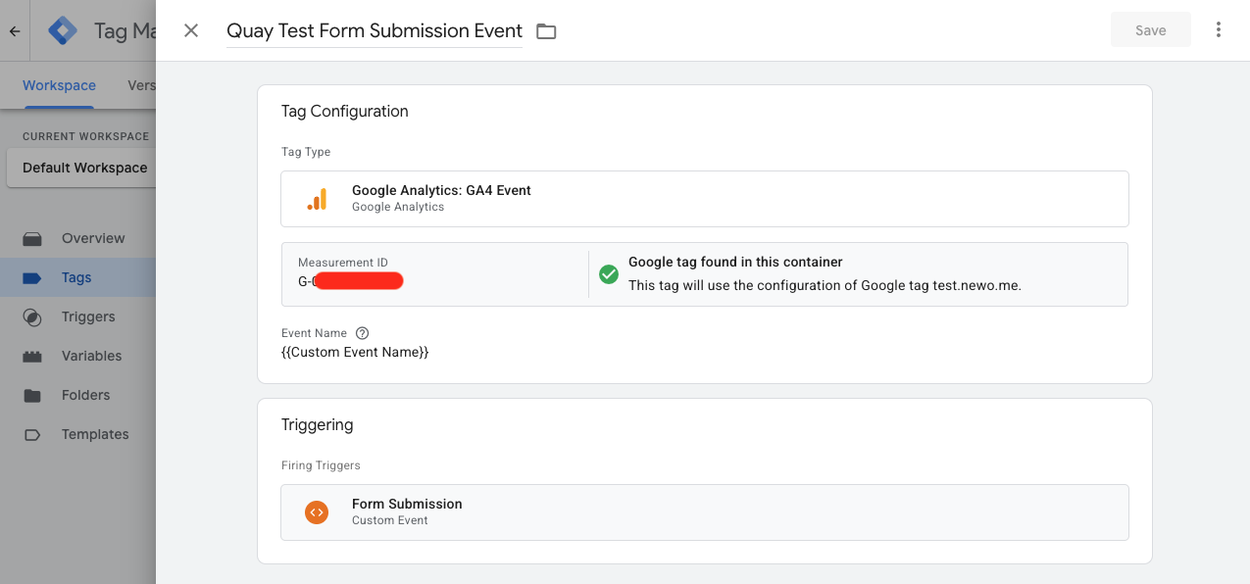This screenshot has width=1250, height=584.
Task: Close the tag editor with the X icon
Action: click(x=191, y=30)
